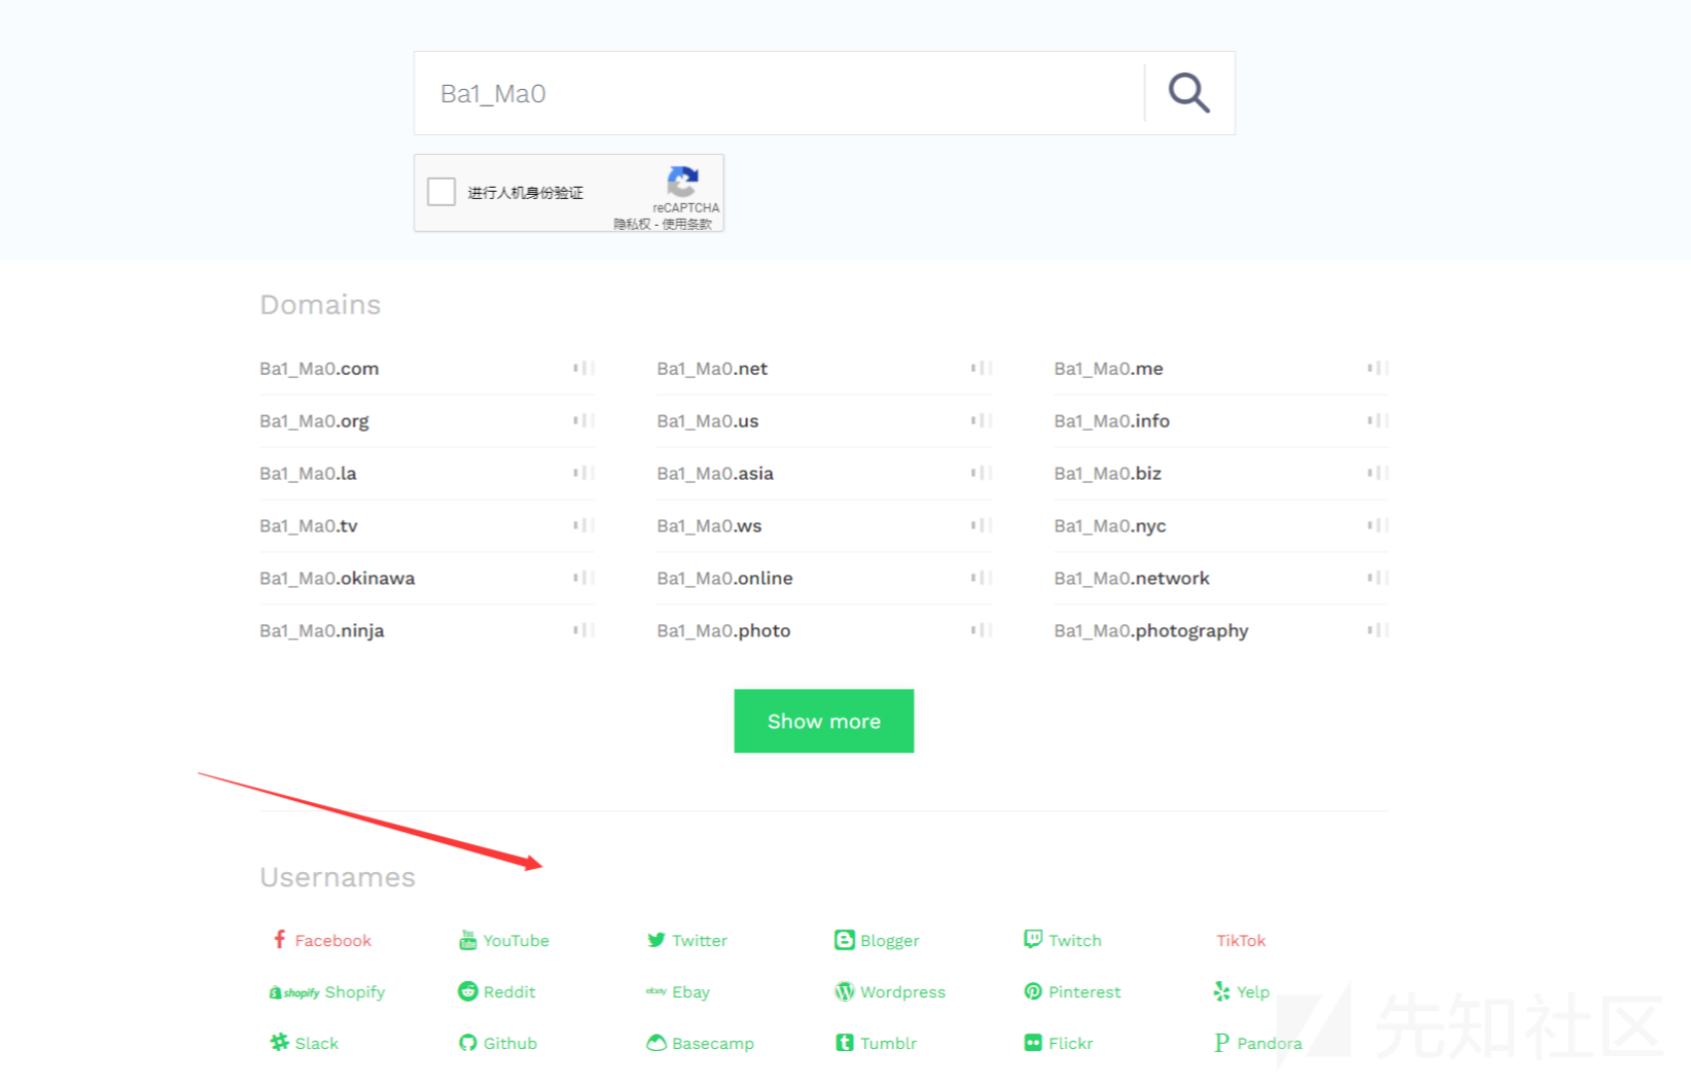
Task: Select the Ba1_Ma0.biz domain
Action: 1108,474
